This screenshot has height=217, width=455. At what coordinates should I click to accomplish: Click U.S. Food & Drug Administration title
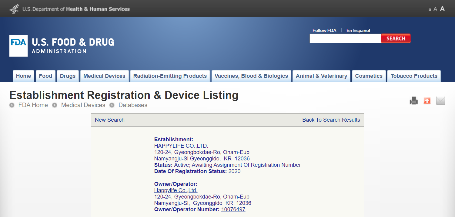(x=73, y=46)
